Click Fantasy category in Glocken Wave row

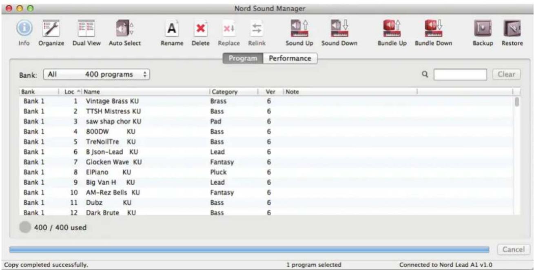point(222,162)
